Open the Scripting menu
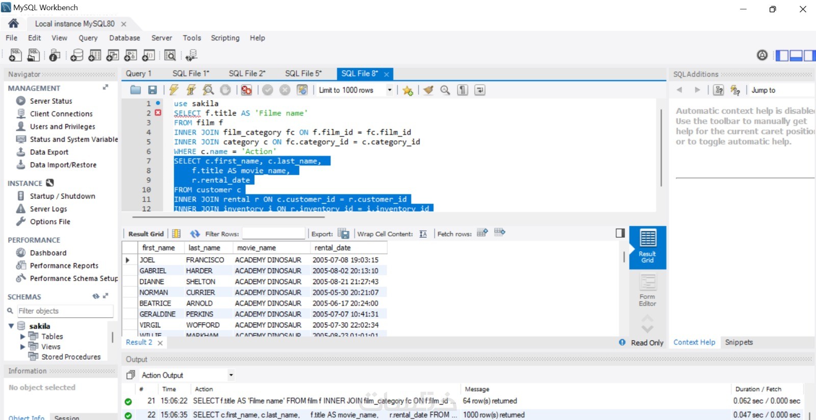Image resolution: width=816 pixels, height=420 pixels. point(225,38)
